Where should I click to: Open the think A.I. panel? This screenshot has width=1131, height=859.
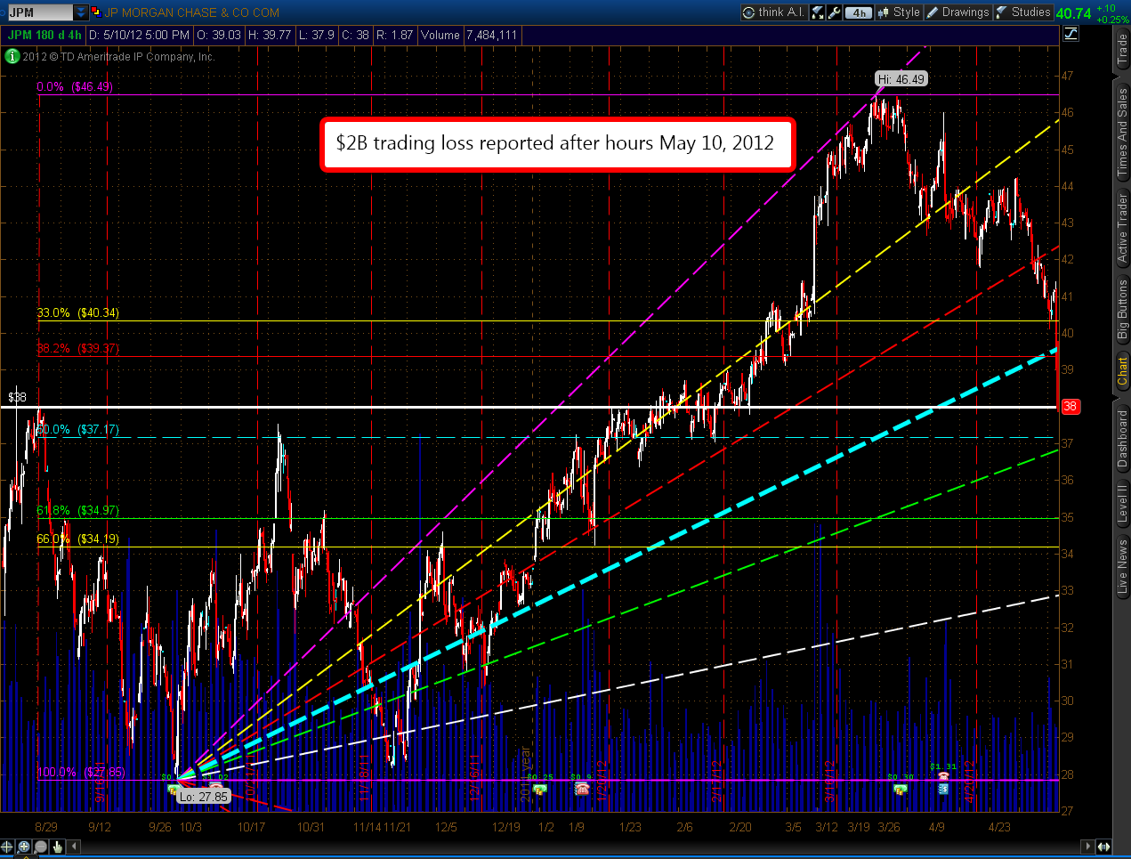tap(773, 12)
